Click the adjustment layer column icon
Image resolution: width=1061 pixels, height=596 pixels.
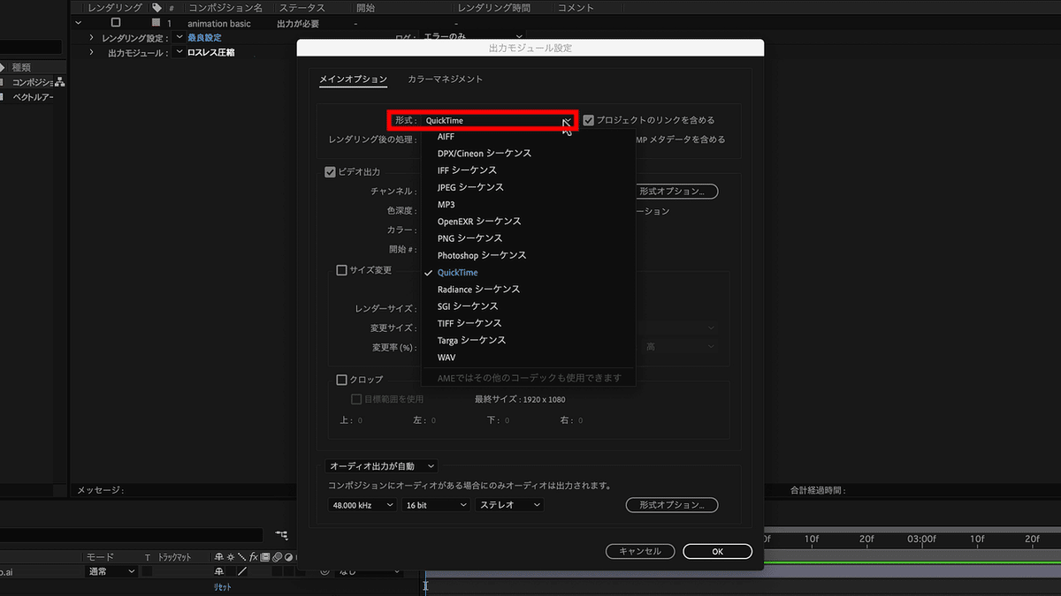tap(287, 557)
